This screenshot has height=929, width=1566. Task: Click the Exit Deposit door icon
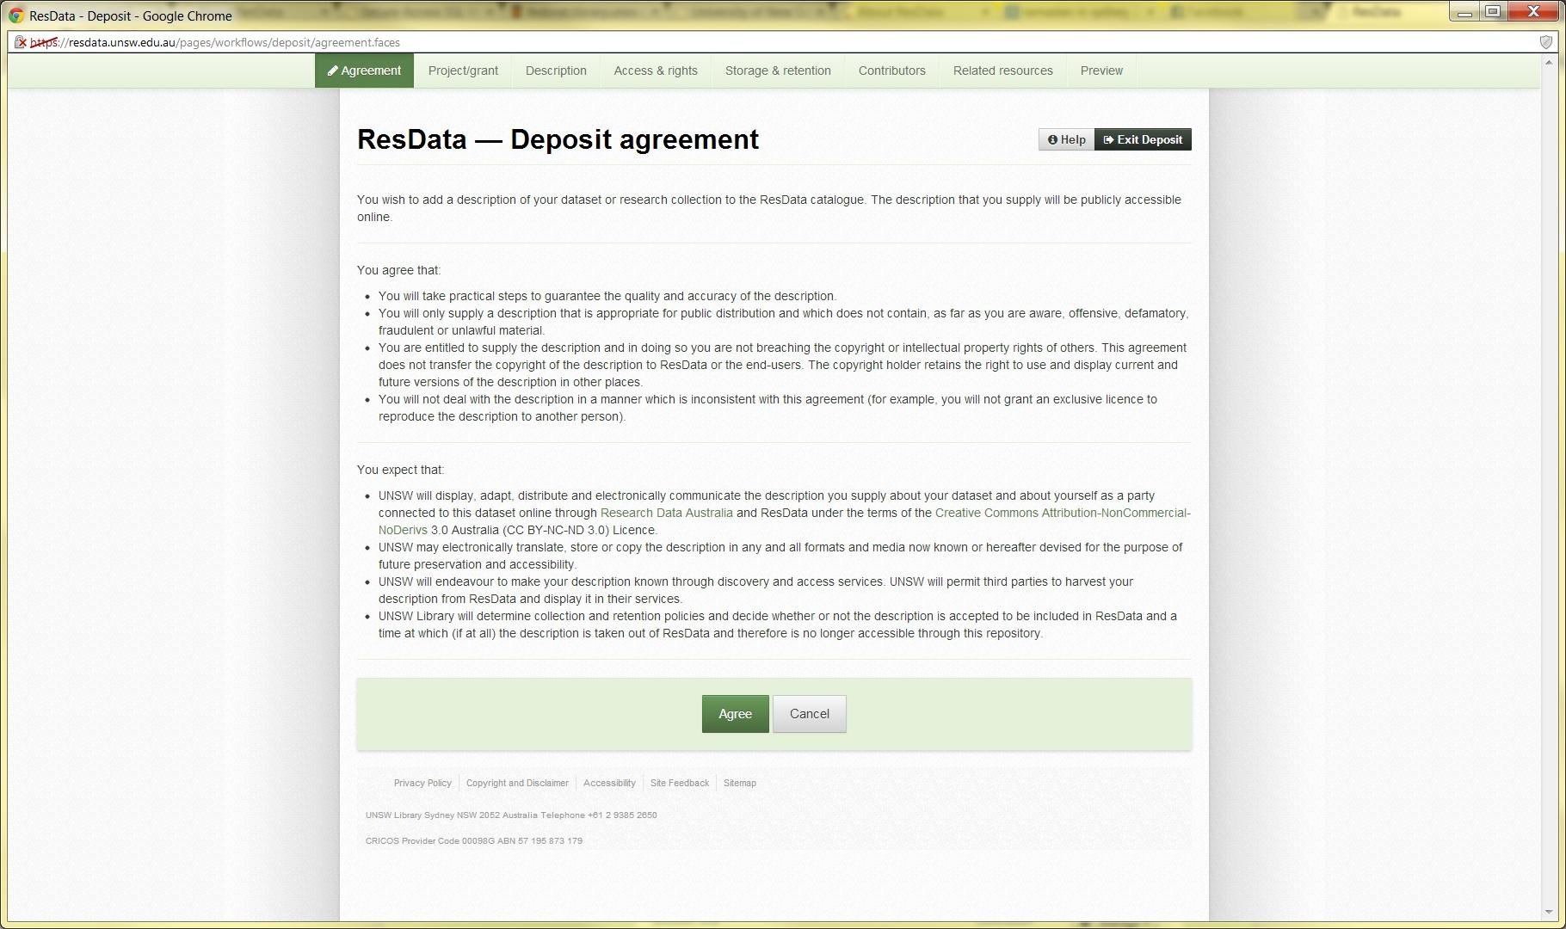pyautogui.click(x=1108, y=138)
